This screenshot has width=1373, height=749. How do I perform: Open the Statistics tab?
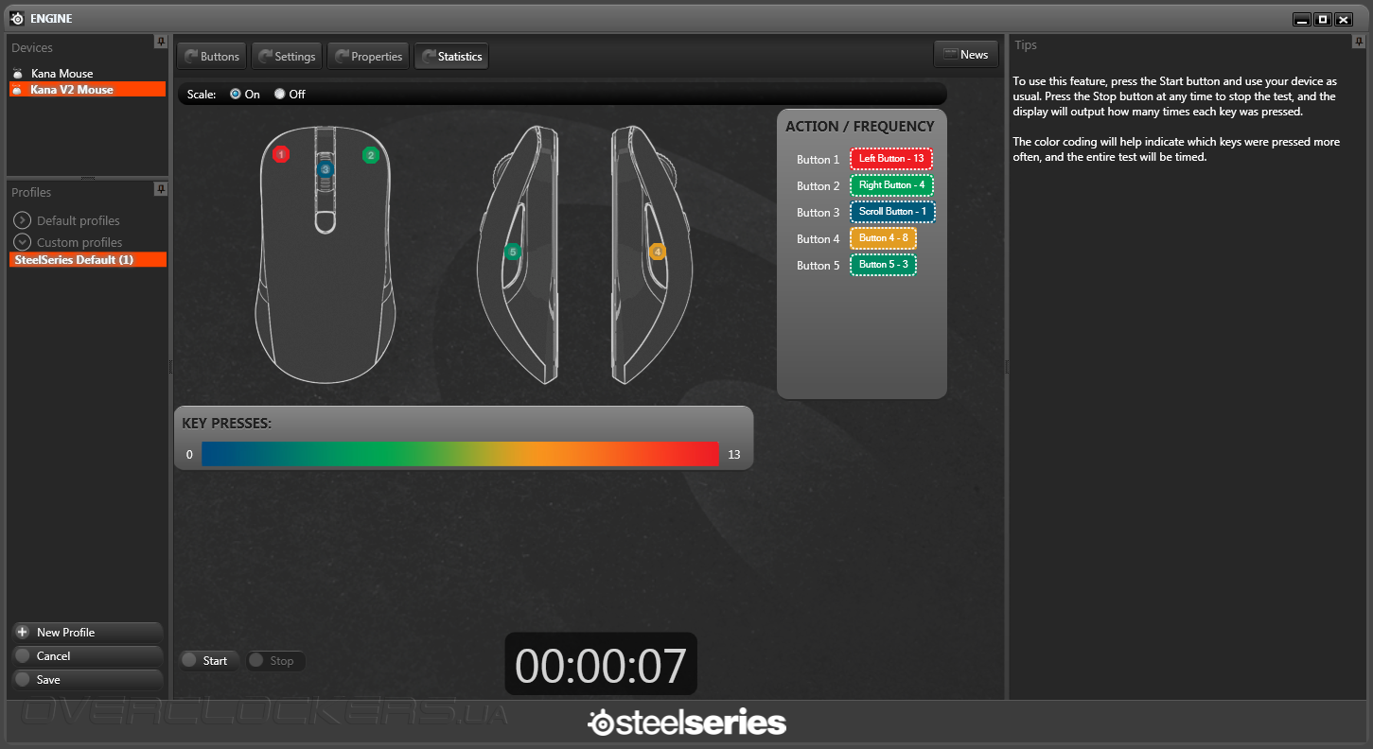click(x=451, y=56)
